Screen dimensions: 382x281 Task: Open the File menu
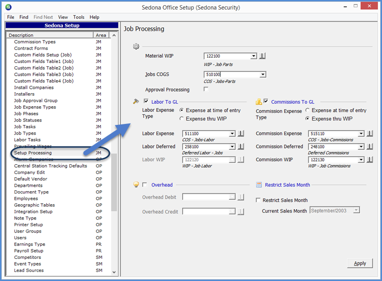tap(11, 17)
